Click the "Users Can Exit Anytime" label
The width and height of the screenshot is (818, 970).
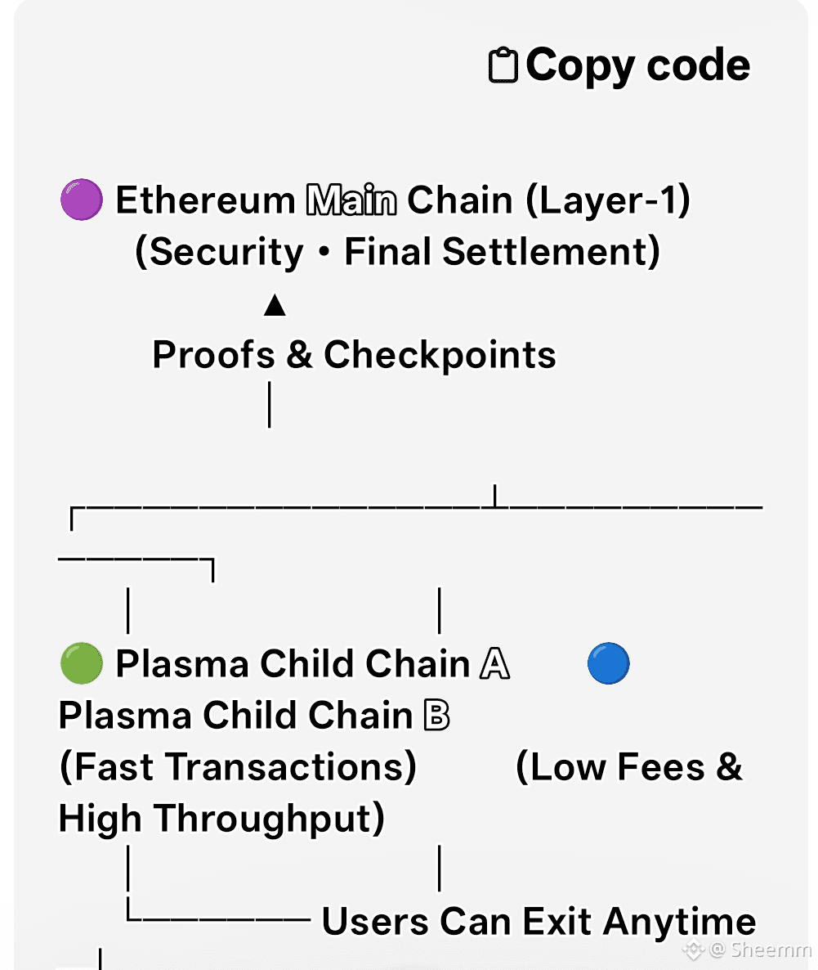(539, 921)
